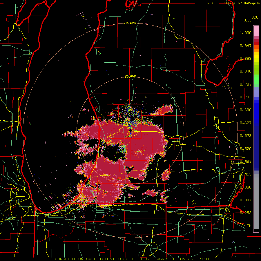Click the black radar site dot at the map center
This screenshot has height=261, width=261.
click(130, 131)
